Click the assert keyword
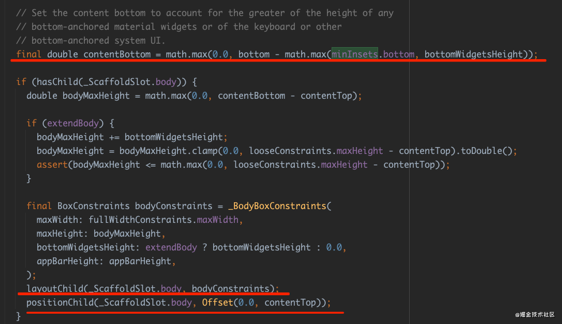Viewport: 562px width, 324px height. tap(52, 164)
